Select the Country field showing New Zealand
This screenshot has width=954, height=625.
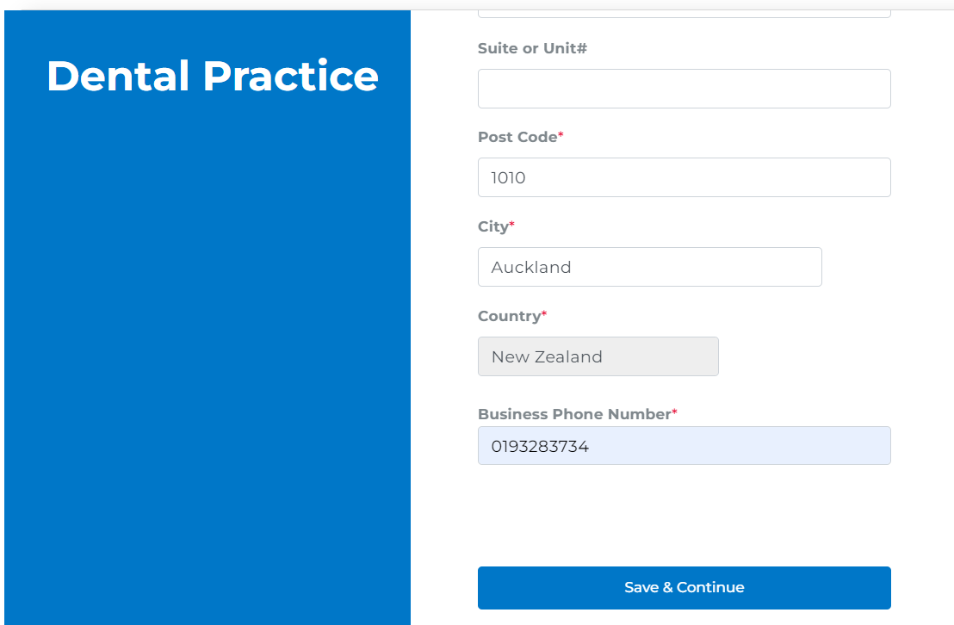click(x=598, y=356)
